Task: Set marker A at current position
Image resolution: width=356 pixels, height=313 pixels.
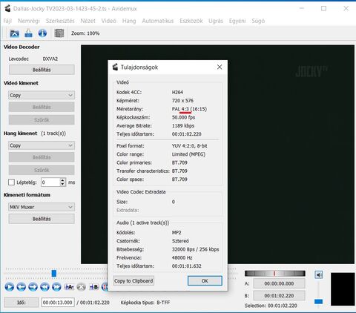Action: (69, 287)
